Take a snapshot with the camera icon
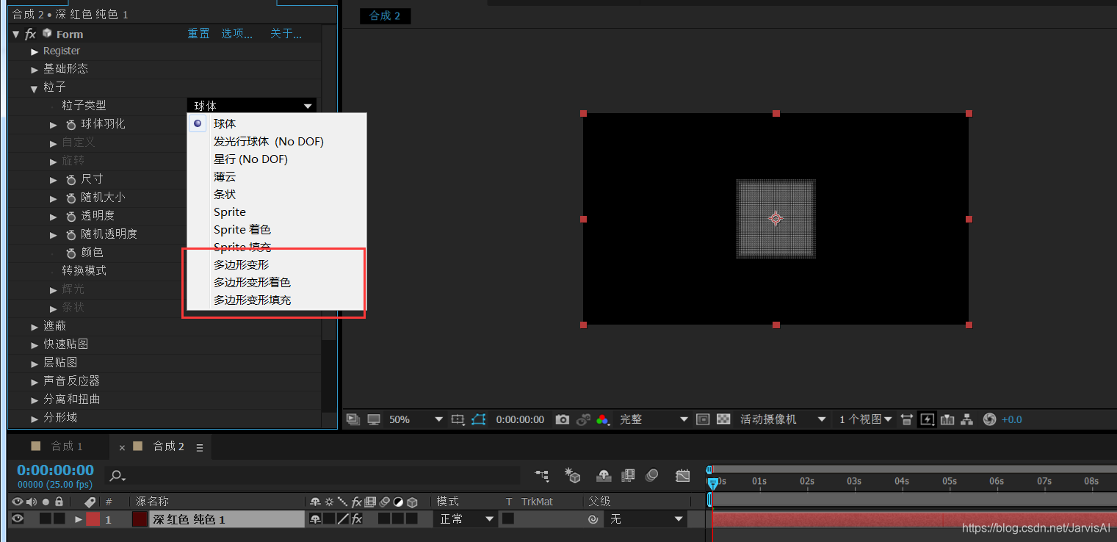This screenshot has height=542, width=1117. [563, 419]
